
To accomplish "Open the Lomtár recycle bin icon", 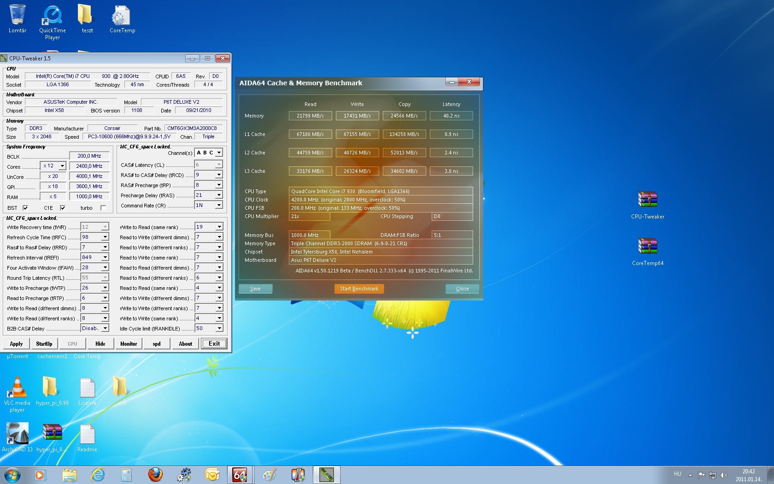I will [x=18, y=19].
